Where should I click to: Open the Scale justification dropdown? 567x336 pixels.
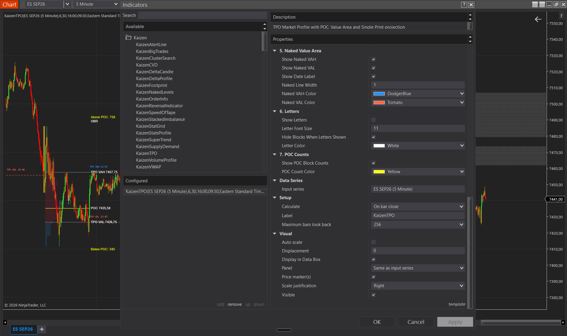[418, 286]
